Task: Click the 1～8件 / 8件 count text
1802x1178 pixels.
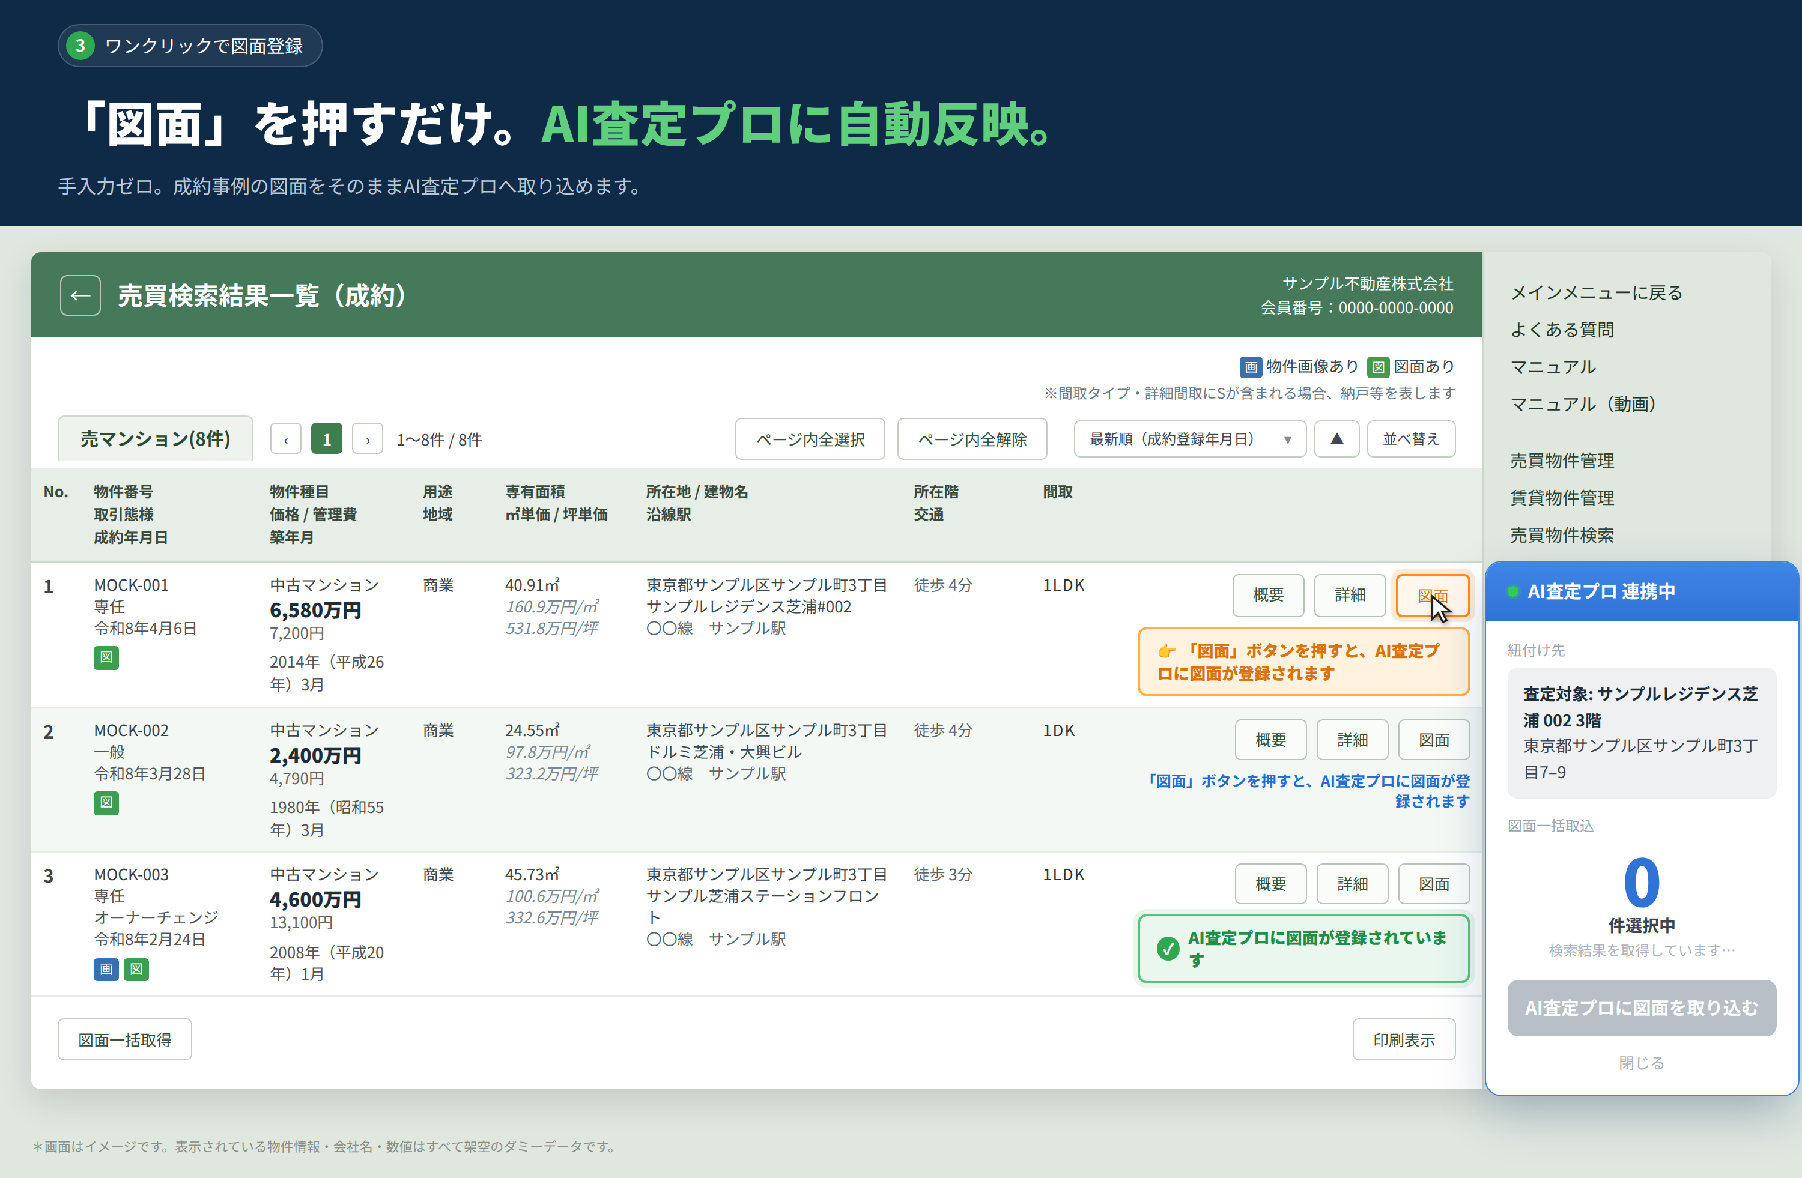Action: pyautogui.click(x=439, y=439)
